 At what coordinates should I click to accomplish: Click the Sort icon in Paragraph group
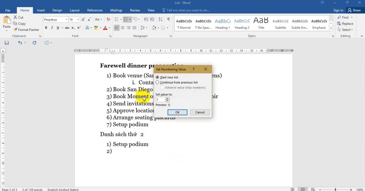pos(160,19)
